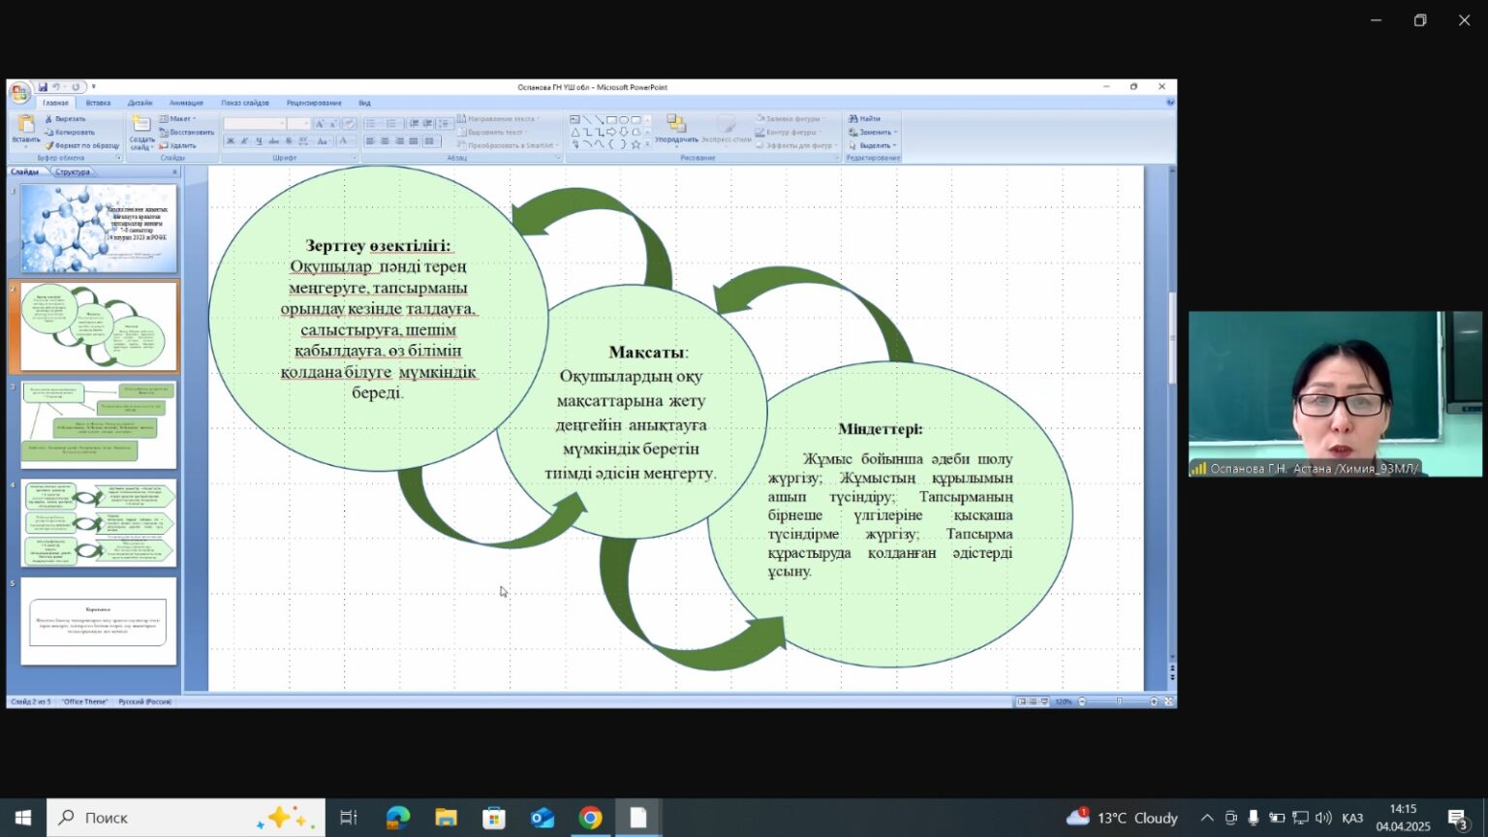Open the Макет (Layout) dropdown
The height and width of the screenshot is (837, 1488).
pyautogui.click(x=178, y=119)
